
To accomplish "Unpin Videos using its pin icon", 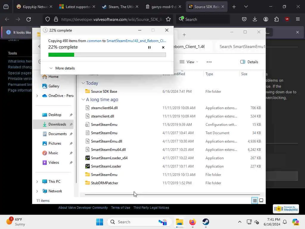I will pos(71,163).
